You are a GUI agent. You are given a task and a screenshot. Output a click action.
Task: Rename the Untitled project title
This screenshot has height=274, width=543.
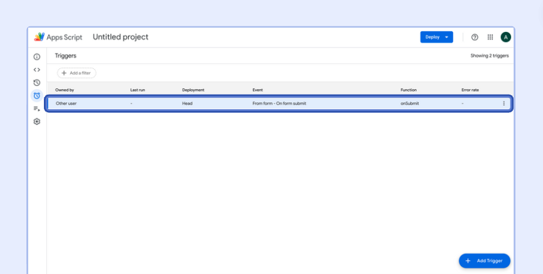click(120, 37)
